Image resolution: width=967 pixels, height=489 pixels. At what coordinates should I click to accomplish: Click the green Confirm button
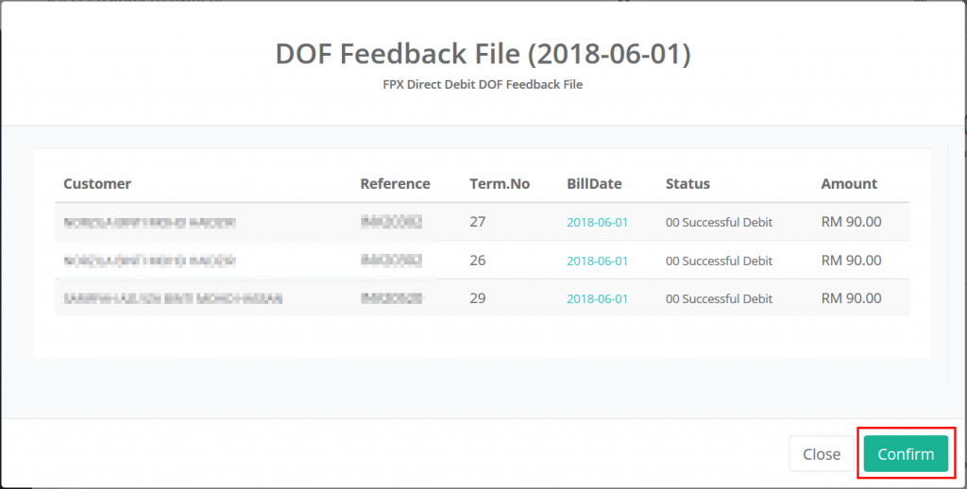click(906, 454)
